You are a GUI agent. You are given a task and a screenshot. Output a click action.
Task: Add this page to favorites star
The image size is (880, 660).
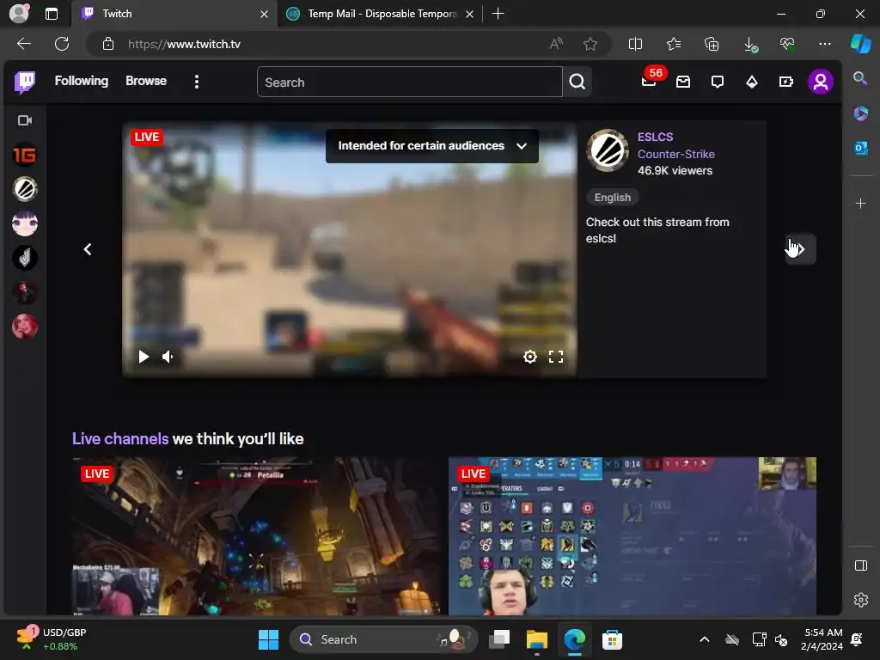click(x=590, y=44)
